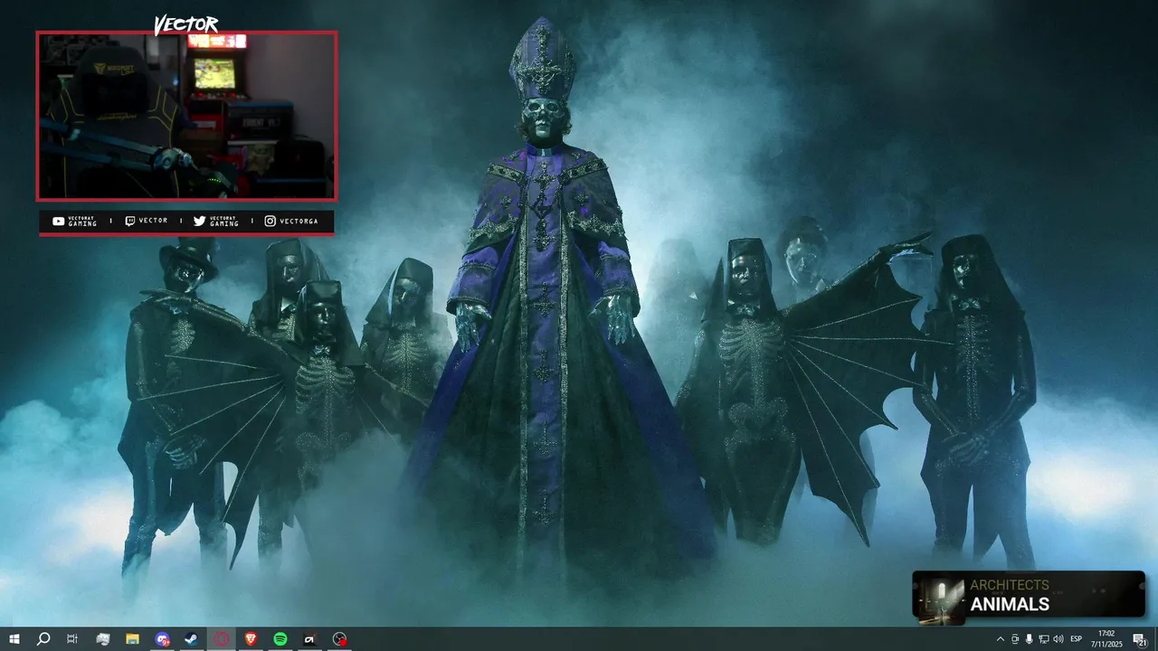Image resolution: width=1158 pixels, height=651 pixels.
Task: Click YouTube VECTORAT GAMING label
Action: coord(74,222)
